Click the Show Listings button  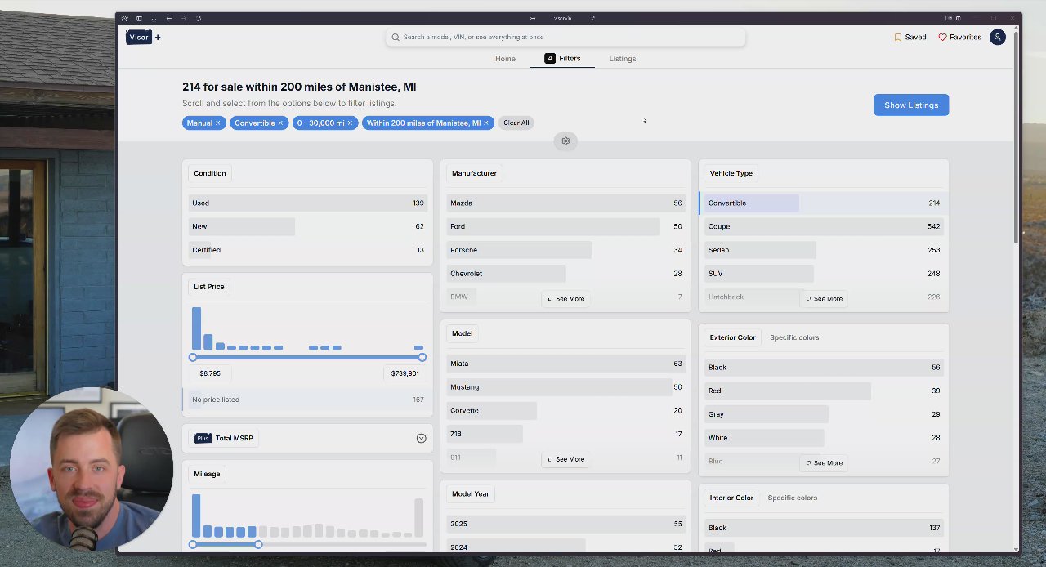(911, 105)
